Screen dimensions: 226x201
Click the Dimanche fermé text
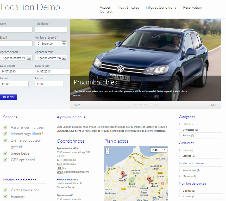tap(65, 187)
